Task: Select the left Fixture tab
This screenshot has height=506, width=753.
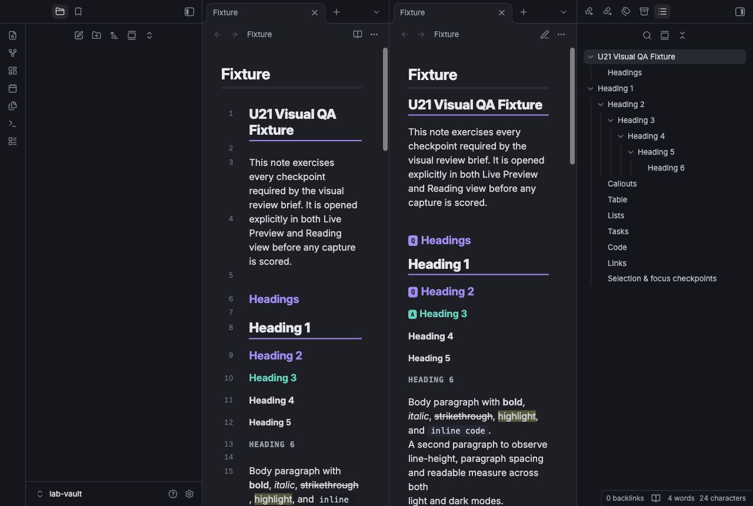Action: [x=265, y=12]
